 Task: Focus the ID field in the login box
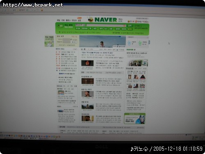66,39
